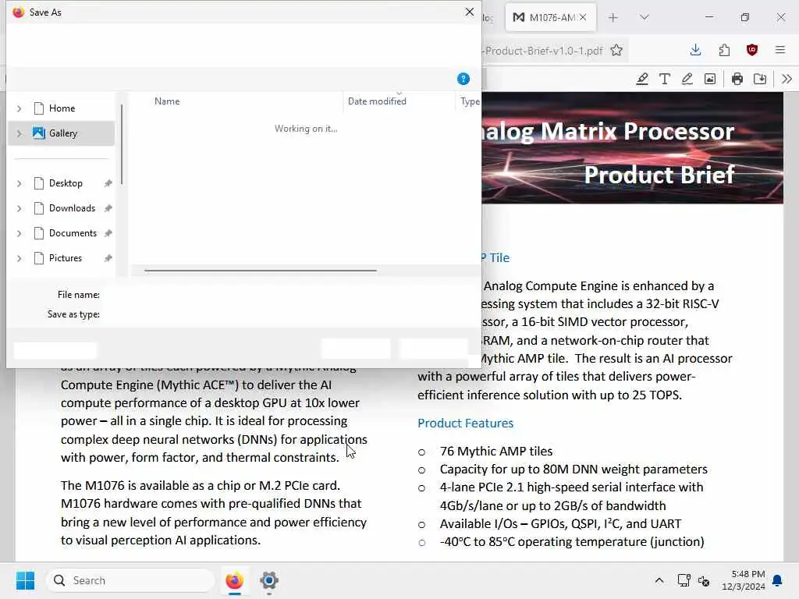799x599 pixels.
Task: Expand the Gallery tree node
Action: (x=20, y=133)
